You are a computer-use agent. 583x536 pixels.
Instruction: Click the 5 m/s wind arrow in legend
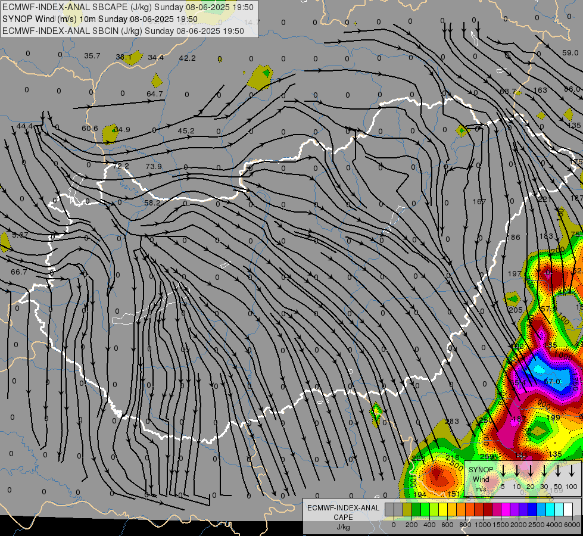tap(503, 471)
